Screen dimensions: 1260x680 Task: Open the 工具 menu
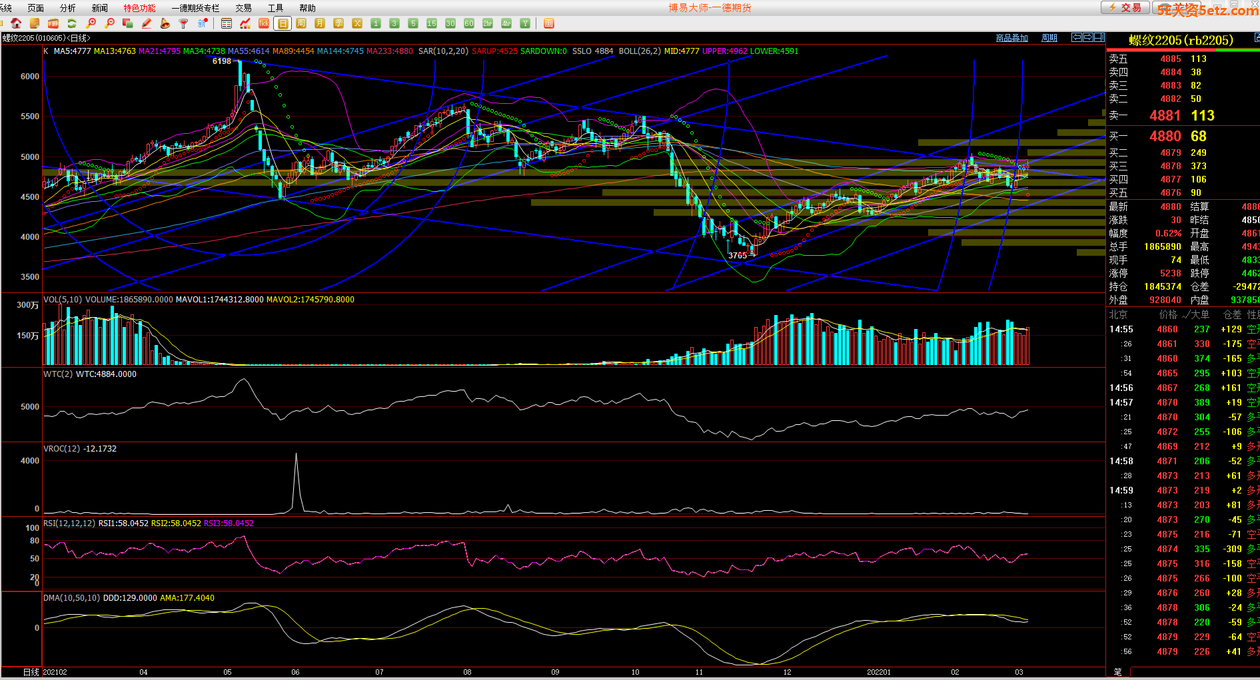tap(275, 8)
